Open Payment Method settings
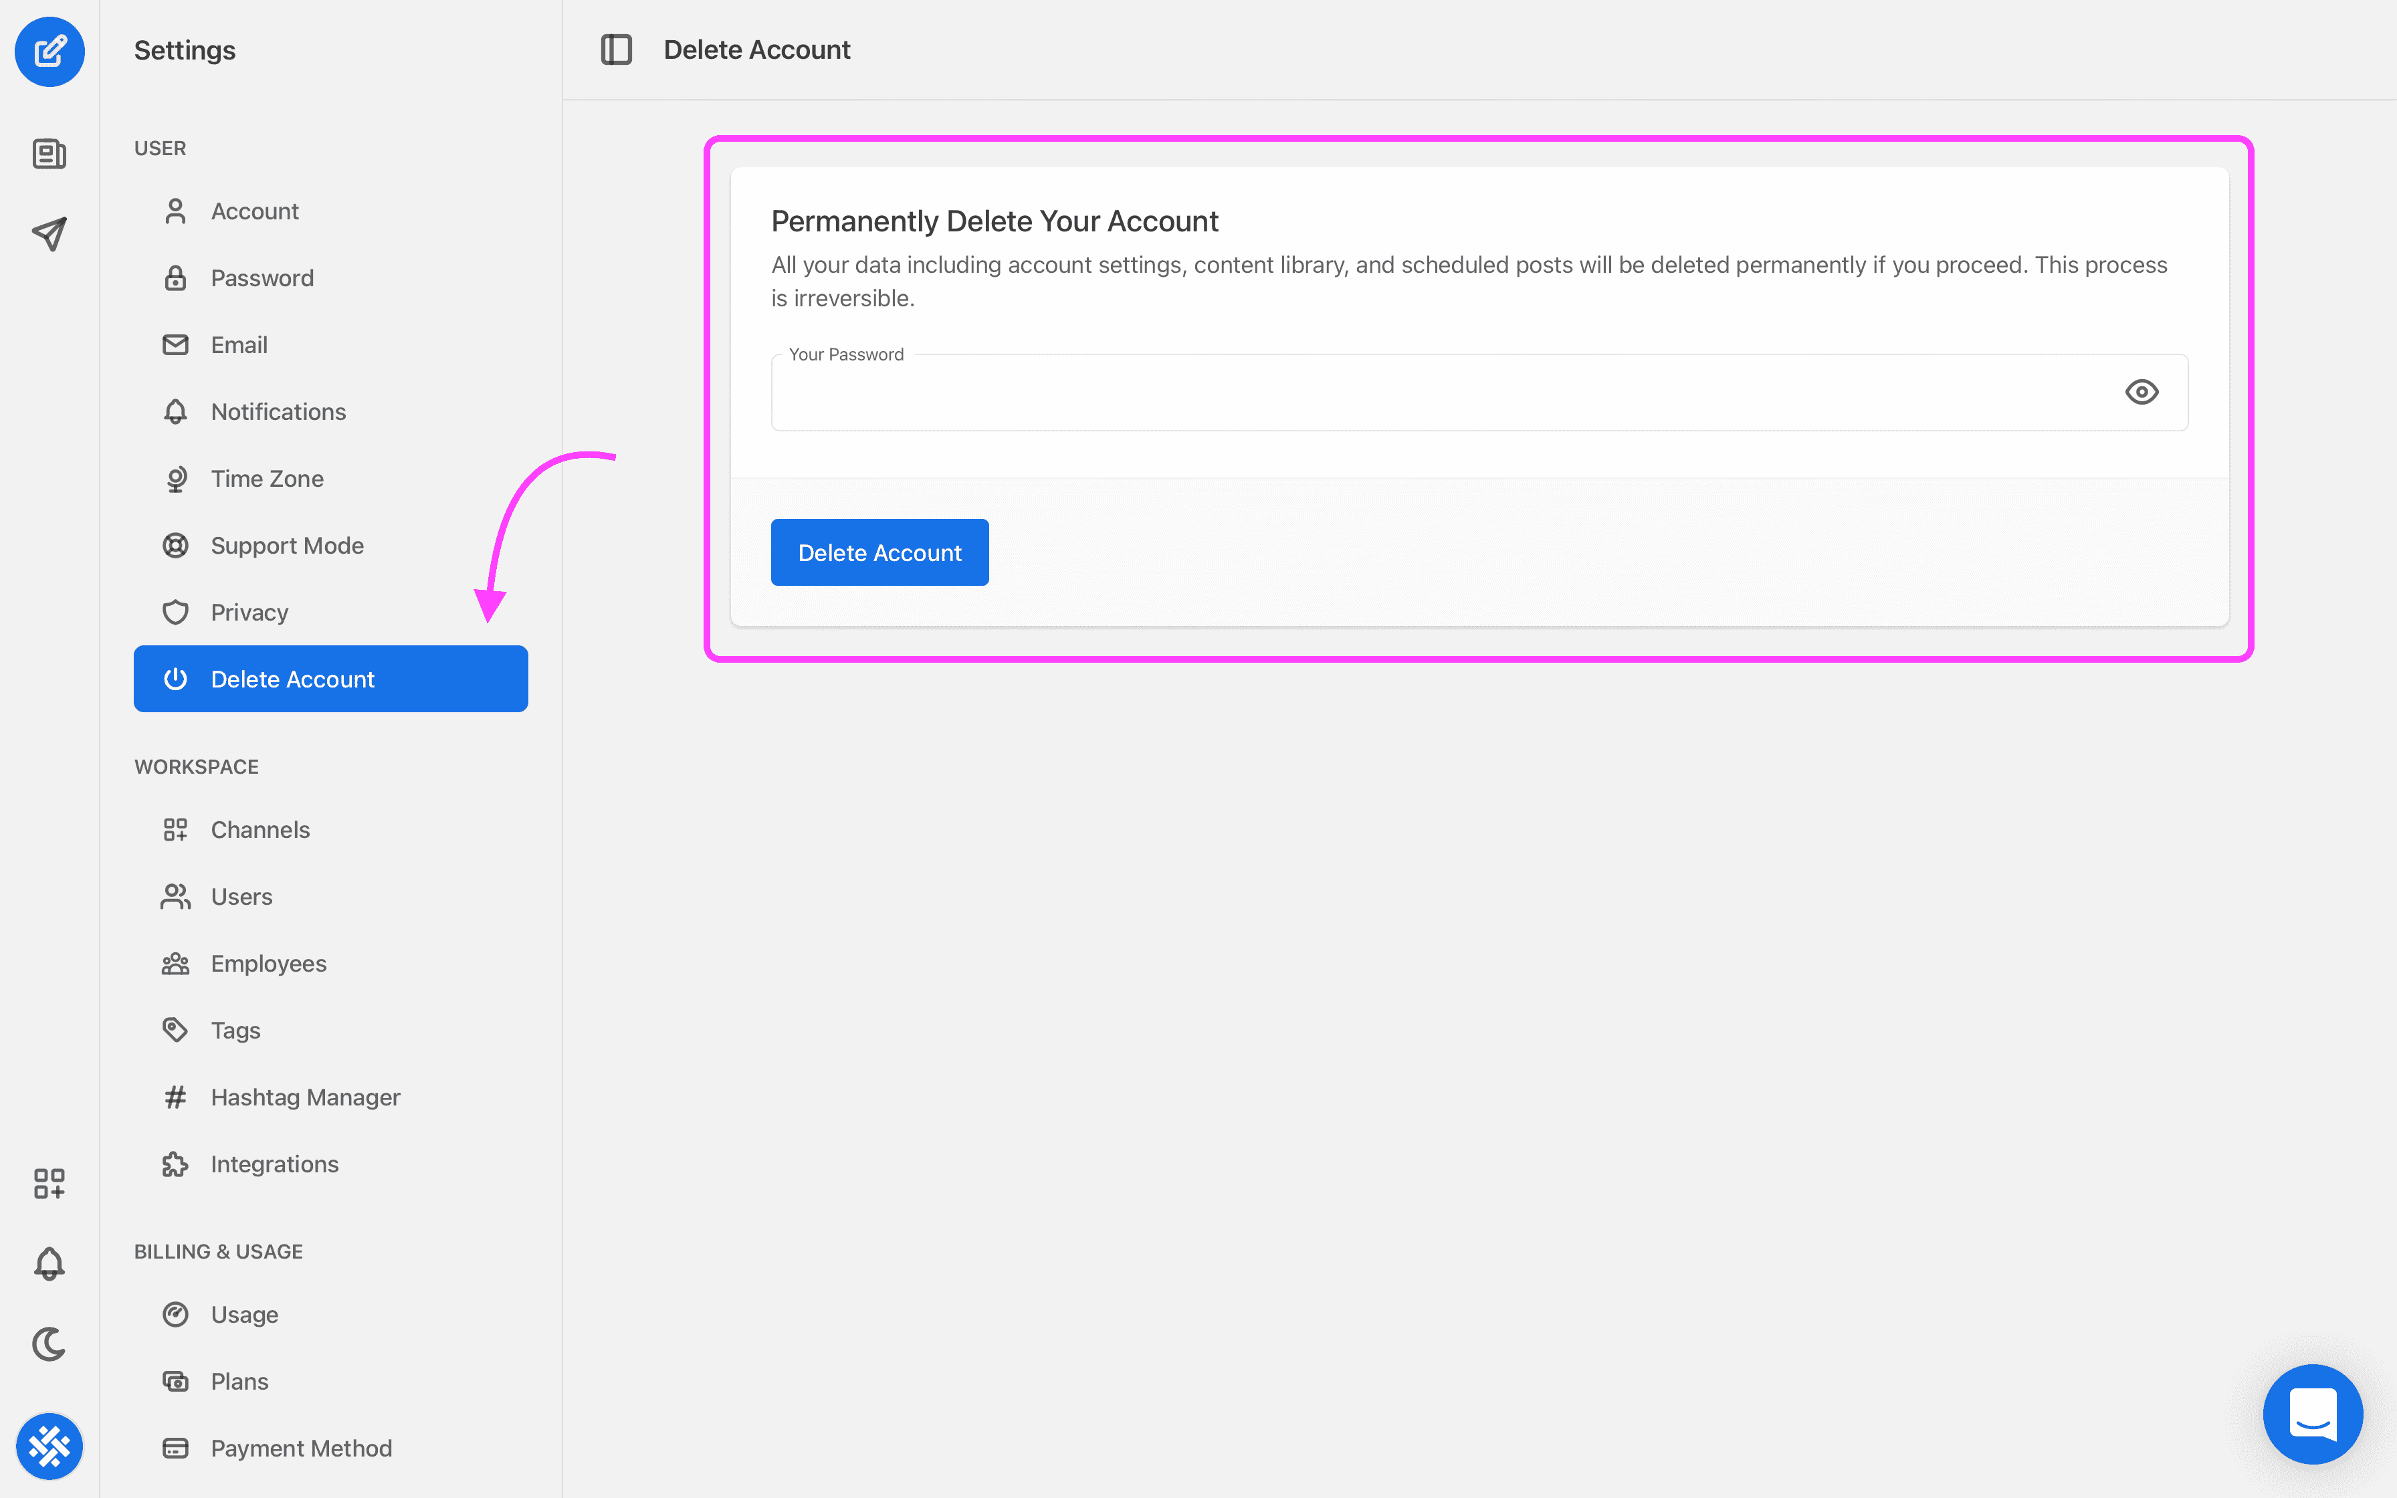 [x=331, y=1449]
